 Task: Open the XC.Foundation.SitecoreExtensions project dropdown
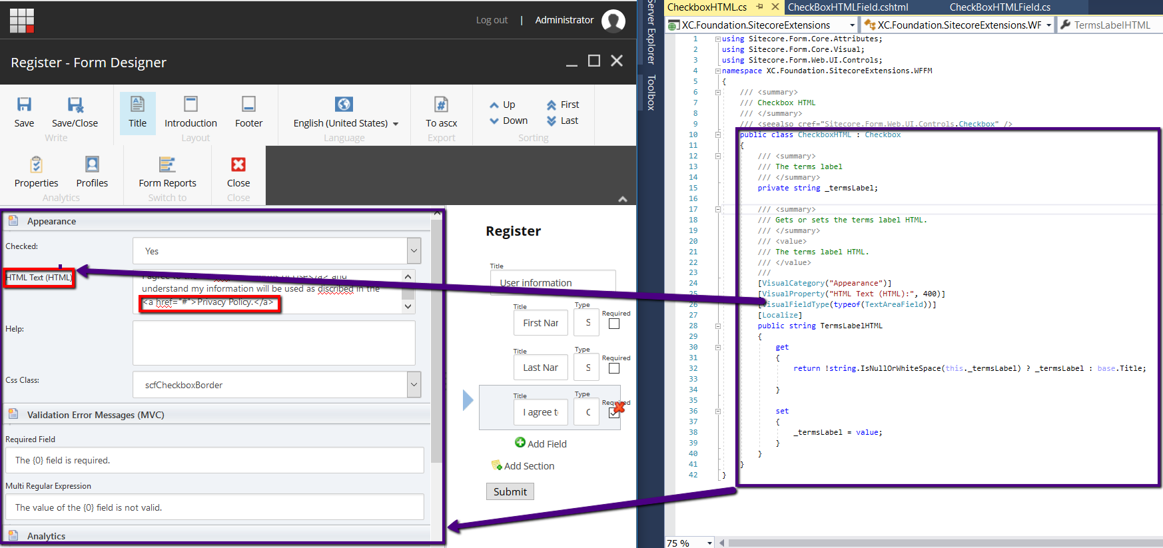852,25
